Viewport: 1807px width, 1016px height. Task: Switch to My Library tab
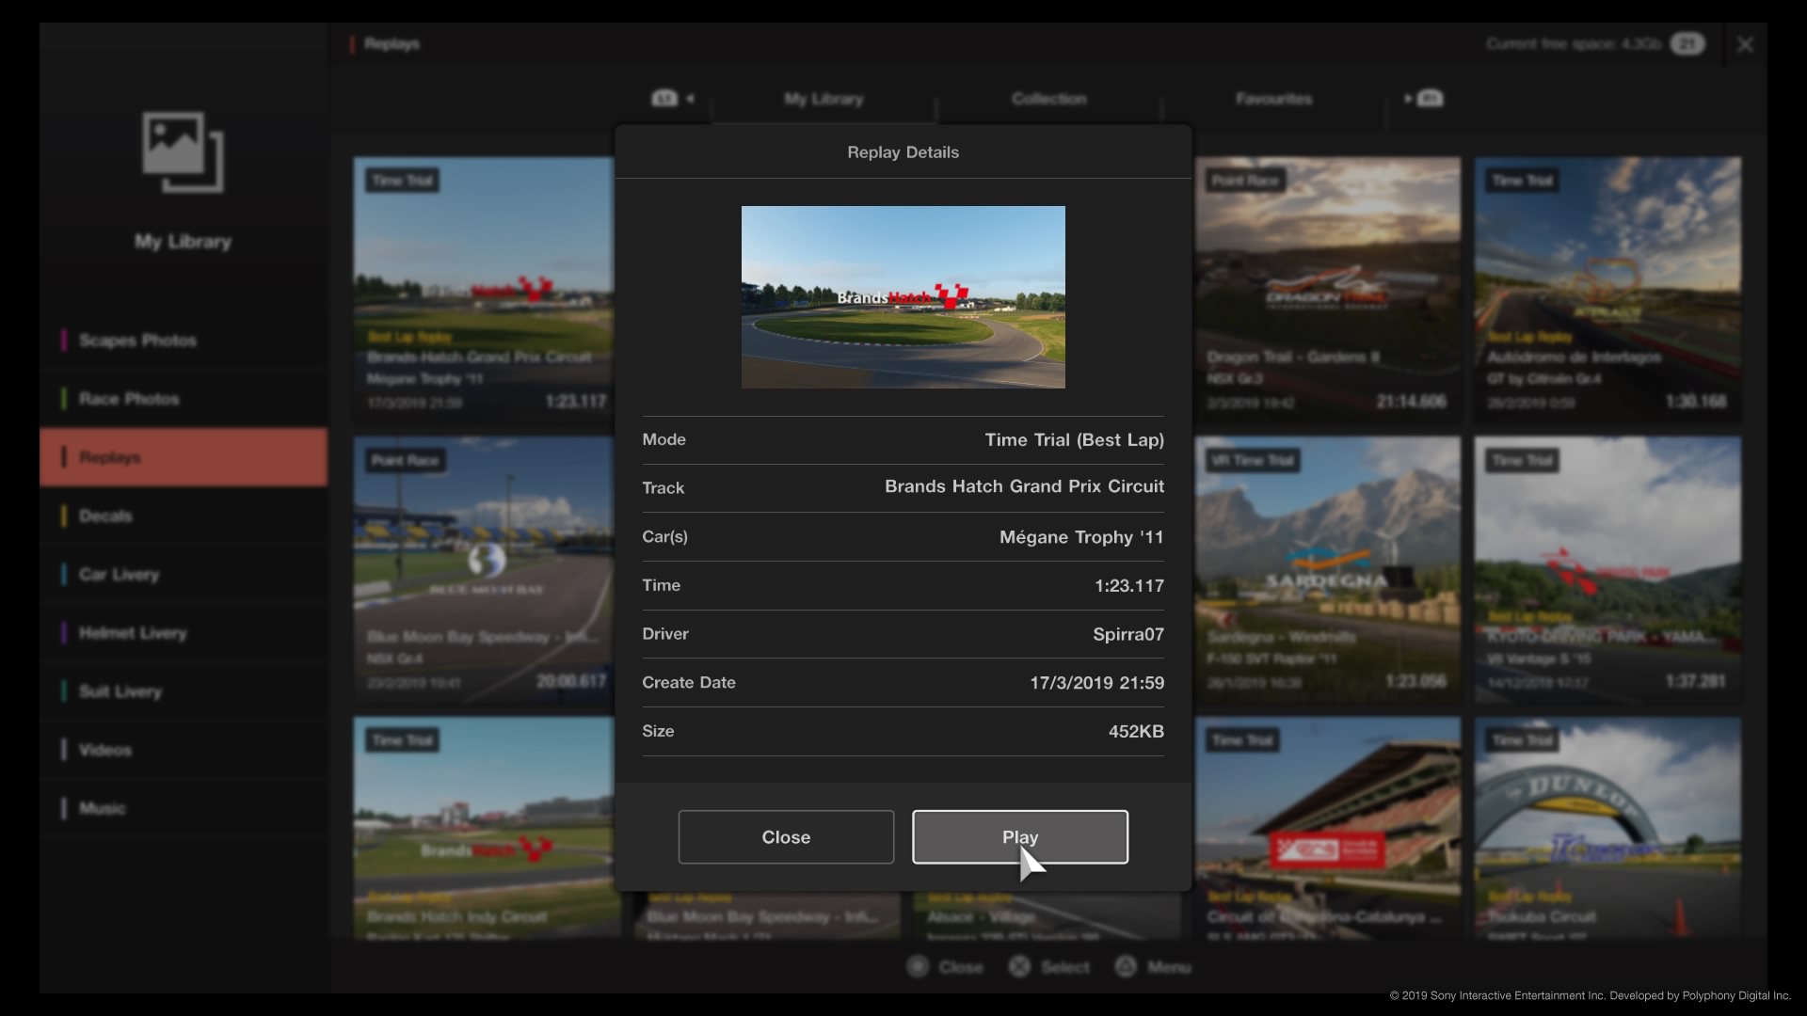click(824, 98)
